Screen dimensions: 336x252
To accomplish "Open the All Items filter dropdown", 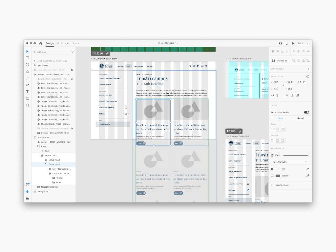I will [73, 52].
